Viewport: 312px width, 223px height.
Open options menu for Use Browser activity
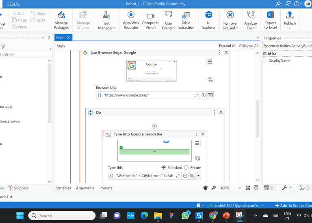pos(219,53)
